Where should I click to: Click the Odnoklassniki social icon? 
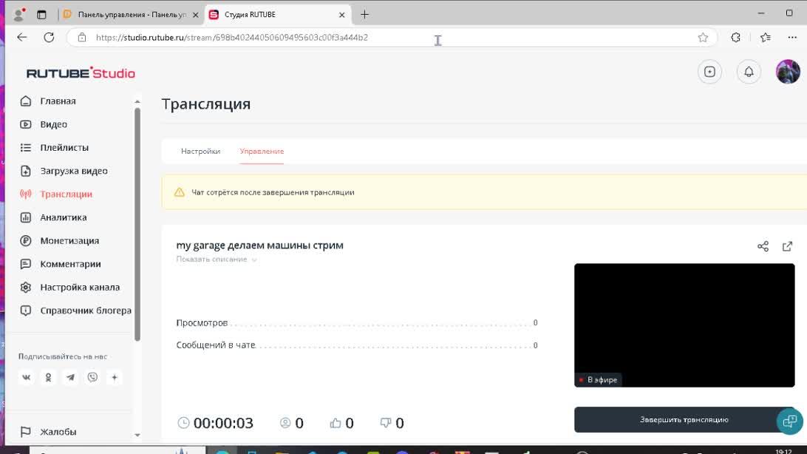(x=48, y=377)
